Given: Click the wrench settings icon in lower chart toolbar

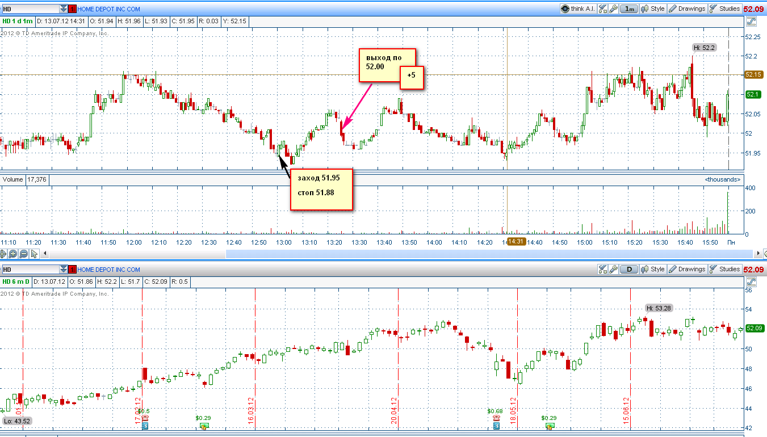Looking at the screenshot, I should [x=613, y=269].
